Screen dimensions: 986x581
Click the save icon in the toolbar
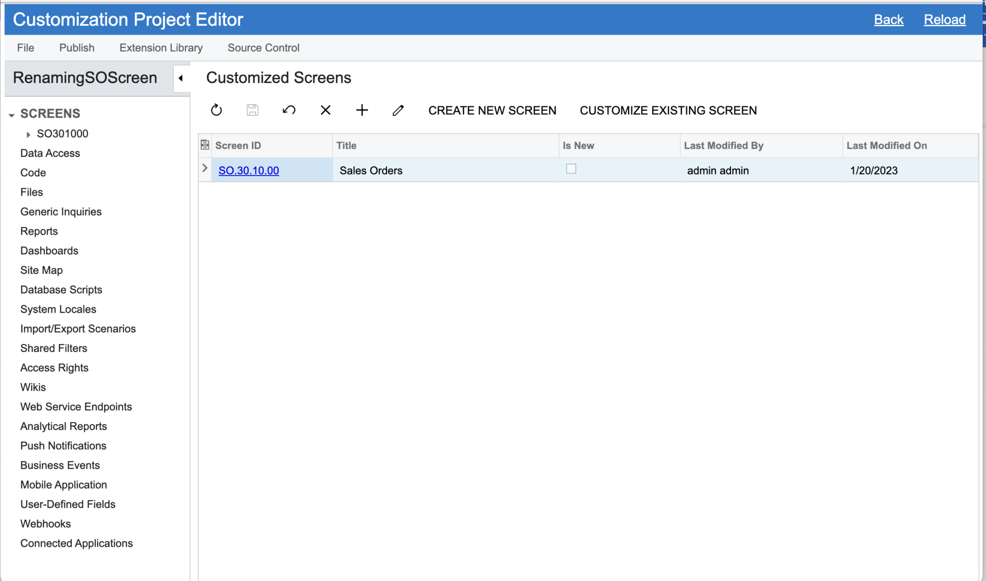coord(252,110)
